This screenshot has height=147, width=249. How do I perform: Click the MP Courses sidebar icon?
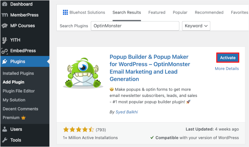[x=5, y=26]
